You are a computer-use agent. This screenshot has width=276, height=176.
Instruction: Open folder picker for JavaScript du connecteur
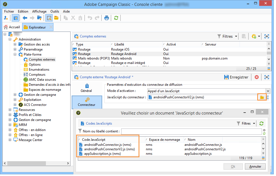(x=262, y=97)
